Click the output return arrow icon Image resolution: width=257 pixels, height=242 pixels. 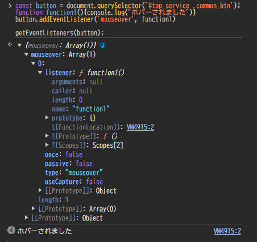tap(10, 45)
